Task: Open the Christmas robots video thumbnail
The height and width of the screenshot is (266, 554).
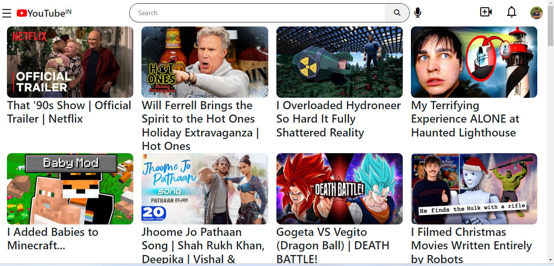Action: coord(474,189)
